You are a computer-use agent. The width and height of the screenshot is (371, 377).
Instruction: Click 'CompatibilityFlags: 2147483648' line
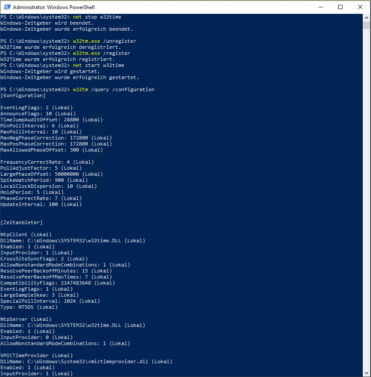click(58, 283)
